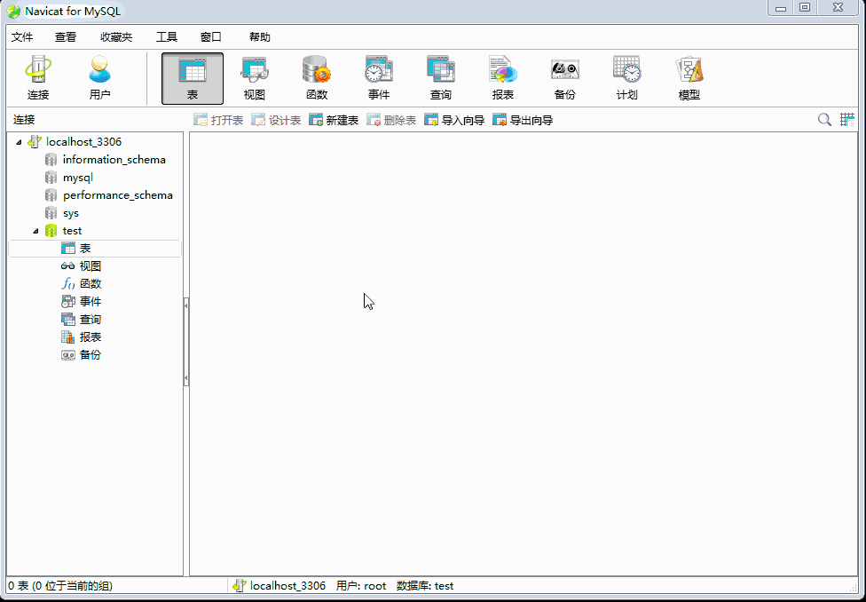Click localhost_3306 icon in status bar
This screenshot has height=602, width=866.
(240, 586)
